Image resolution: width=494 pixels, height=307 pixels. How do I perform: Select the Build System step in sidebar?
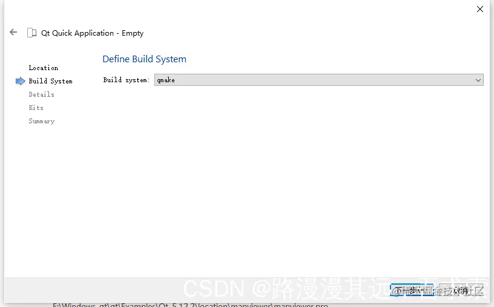coord(50,81)
